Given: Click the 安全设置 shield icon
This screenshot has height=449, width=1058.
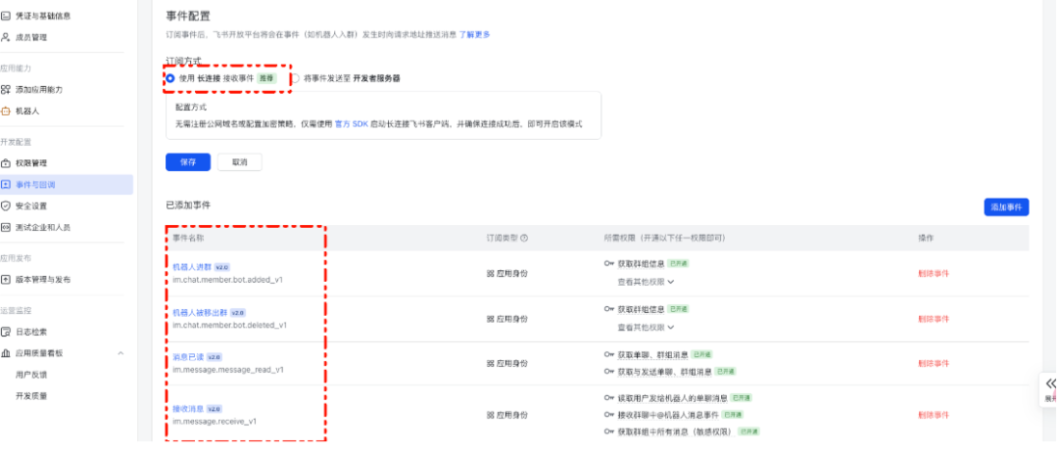Looking at the screenshot, I should pyautogui.click(x=6, y=205).
